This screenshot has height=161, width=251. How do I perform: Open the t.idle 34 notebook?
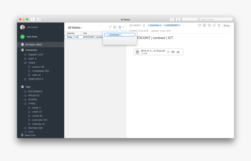click(36, 75)
